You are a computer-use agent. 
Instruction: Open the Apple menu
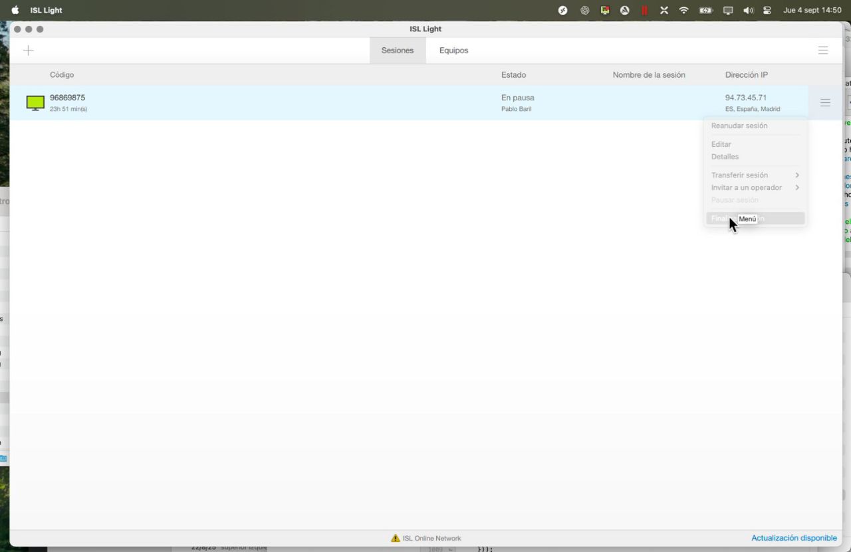(15, 11)
